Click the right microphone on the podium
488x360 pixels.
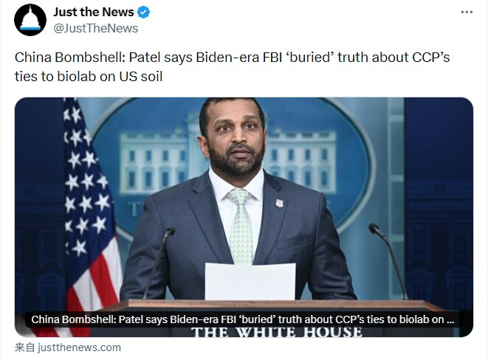(x=377, y=230)
